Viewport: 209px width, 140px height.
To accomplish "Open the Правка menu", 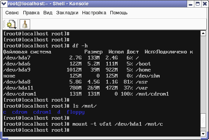I will coord(31,13).
